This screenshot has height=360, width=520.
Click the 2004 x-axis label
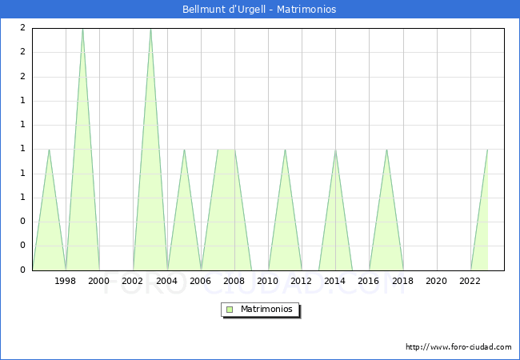tap(166, 281)
